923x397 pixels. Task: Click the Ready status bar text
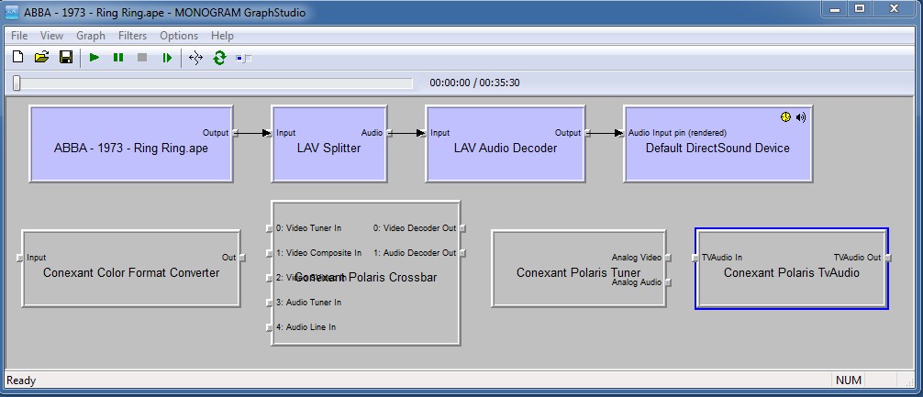pyautogui.click(x=21, y=380)
